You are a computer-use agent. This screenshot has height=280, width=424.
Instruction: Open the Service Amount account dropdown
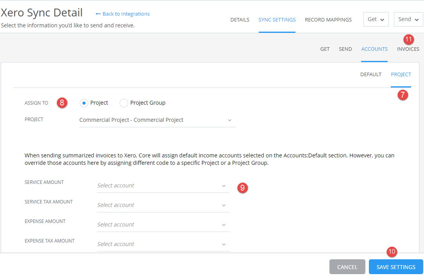point(163,185)
